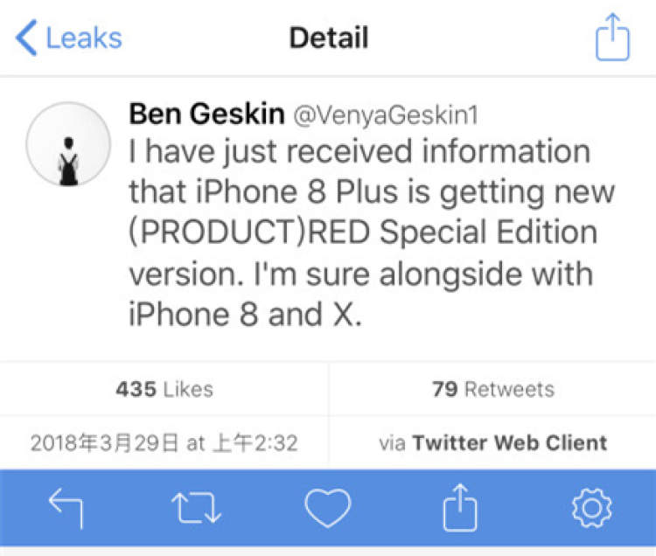Open settings gear in bottom bar
This screenshot has height=556, width=656.
[x=591, y=508]
